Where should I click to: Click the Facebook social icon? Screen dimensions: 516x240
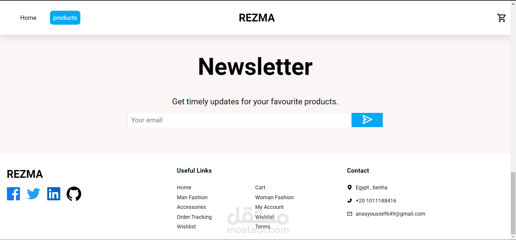[13, 194]
